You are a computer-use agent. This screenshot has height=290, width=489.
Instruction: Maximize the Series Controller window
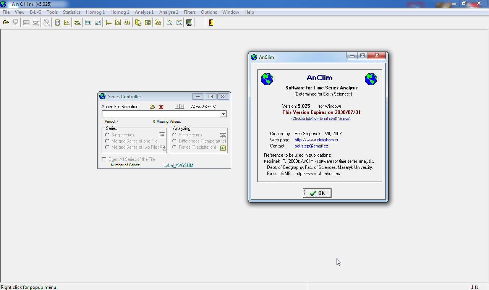(x=210, y=96)
